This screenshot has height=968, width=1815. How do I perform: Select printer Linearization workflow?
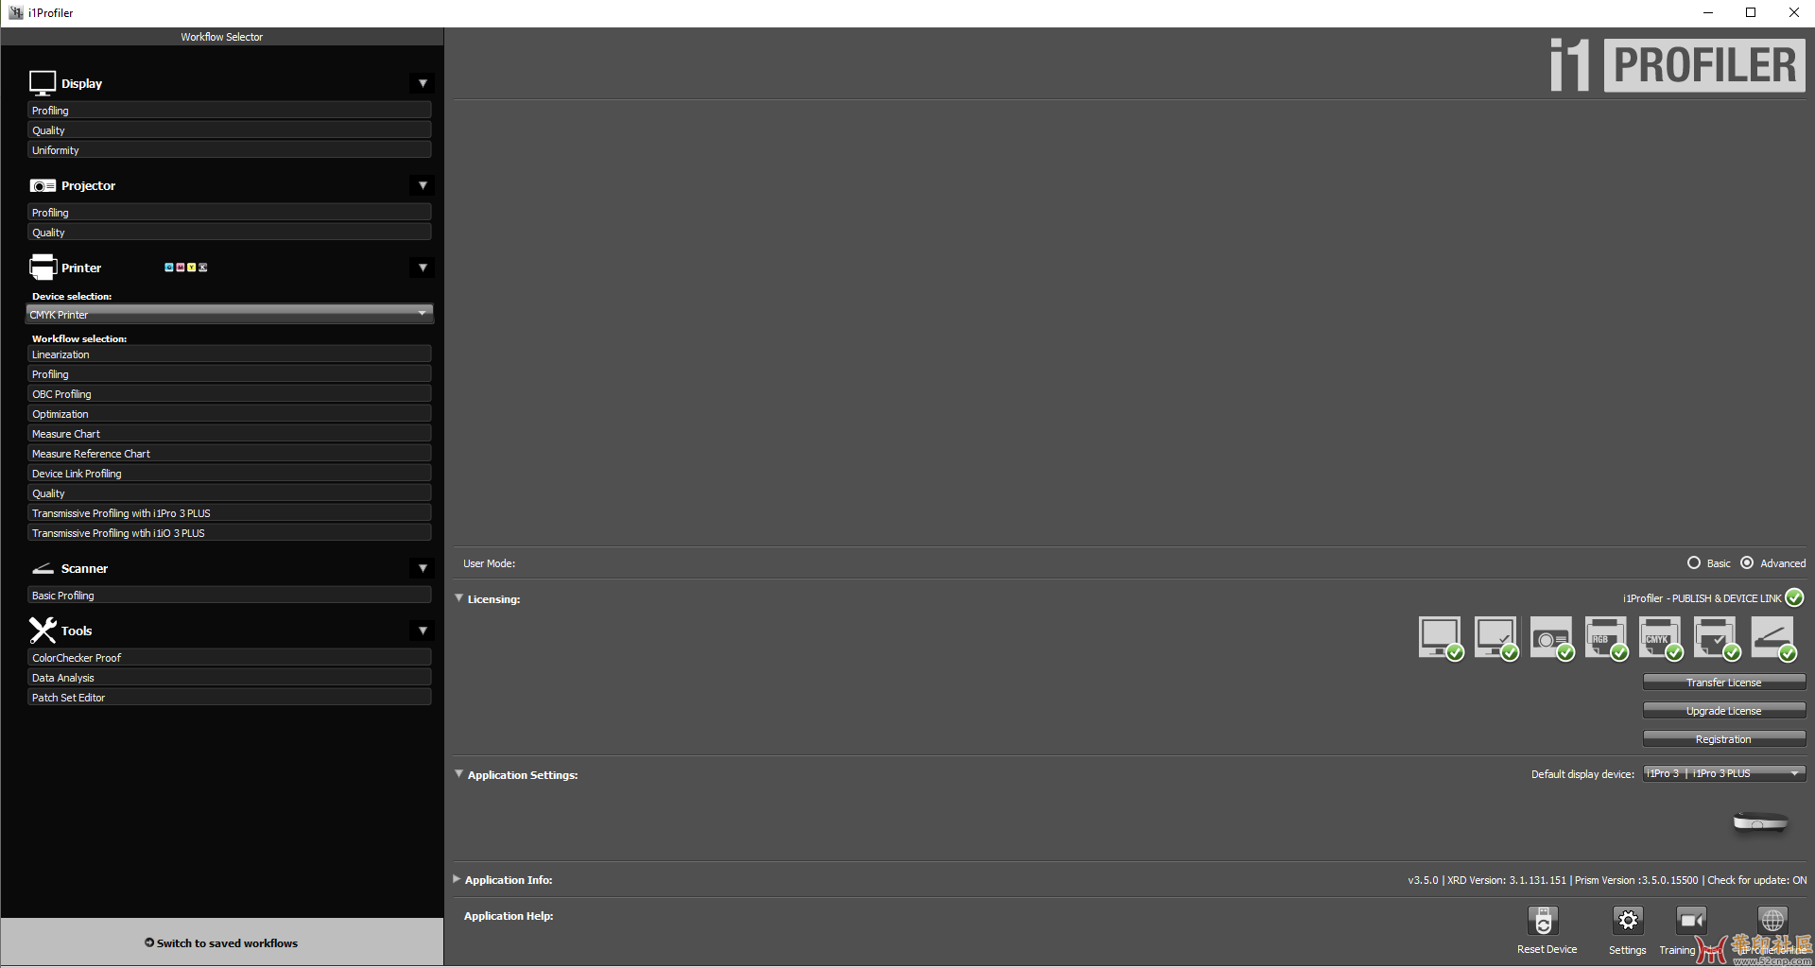230,354
